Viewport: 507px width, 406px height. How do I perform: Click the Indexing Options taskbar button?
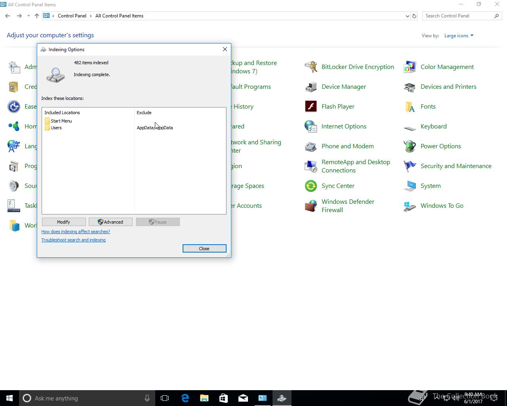coord(282,398)
